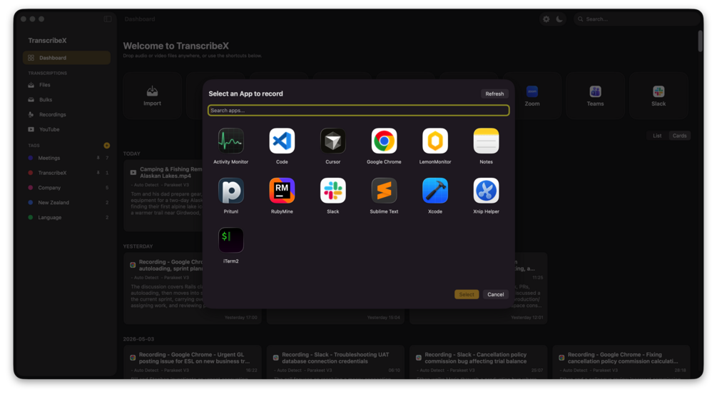The image size is (717, 397).
Task: Open the Urgent GL posting issue recording
Action: pos(193,362)
